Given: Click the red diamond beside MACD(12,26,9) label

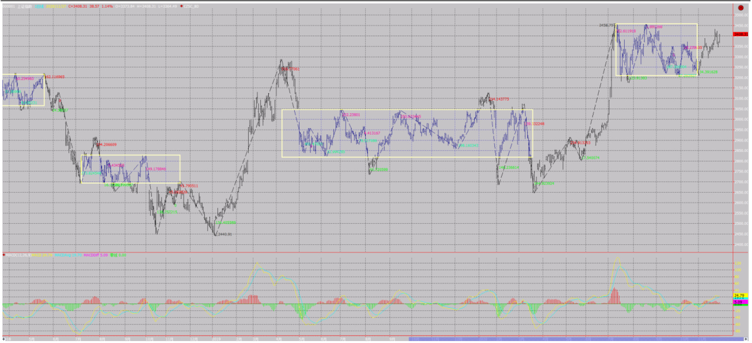Looking at the screenshot, I should pos(4,255).
